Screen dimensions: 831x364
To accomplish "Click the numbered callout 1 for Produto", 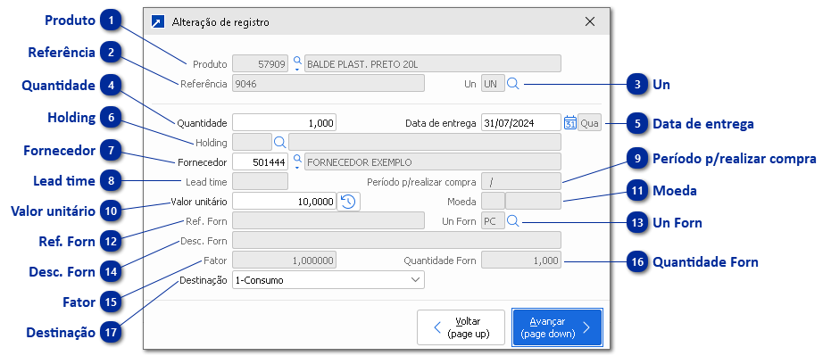I will click(x=109, y=21).
